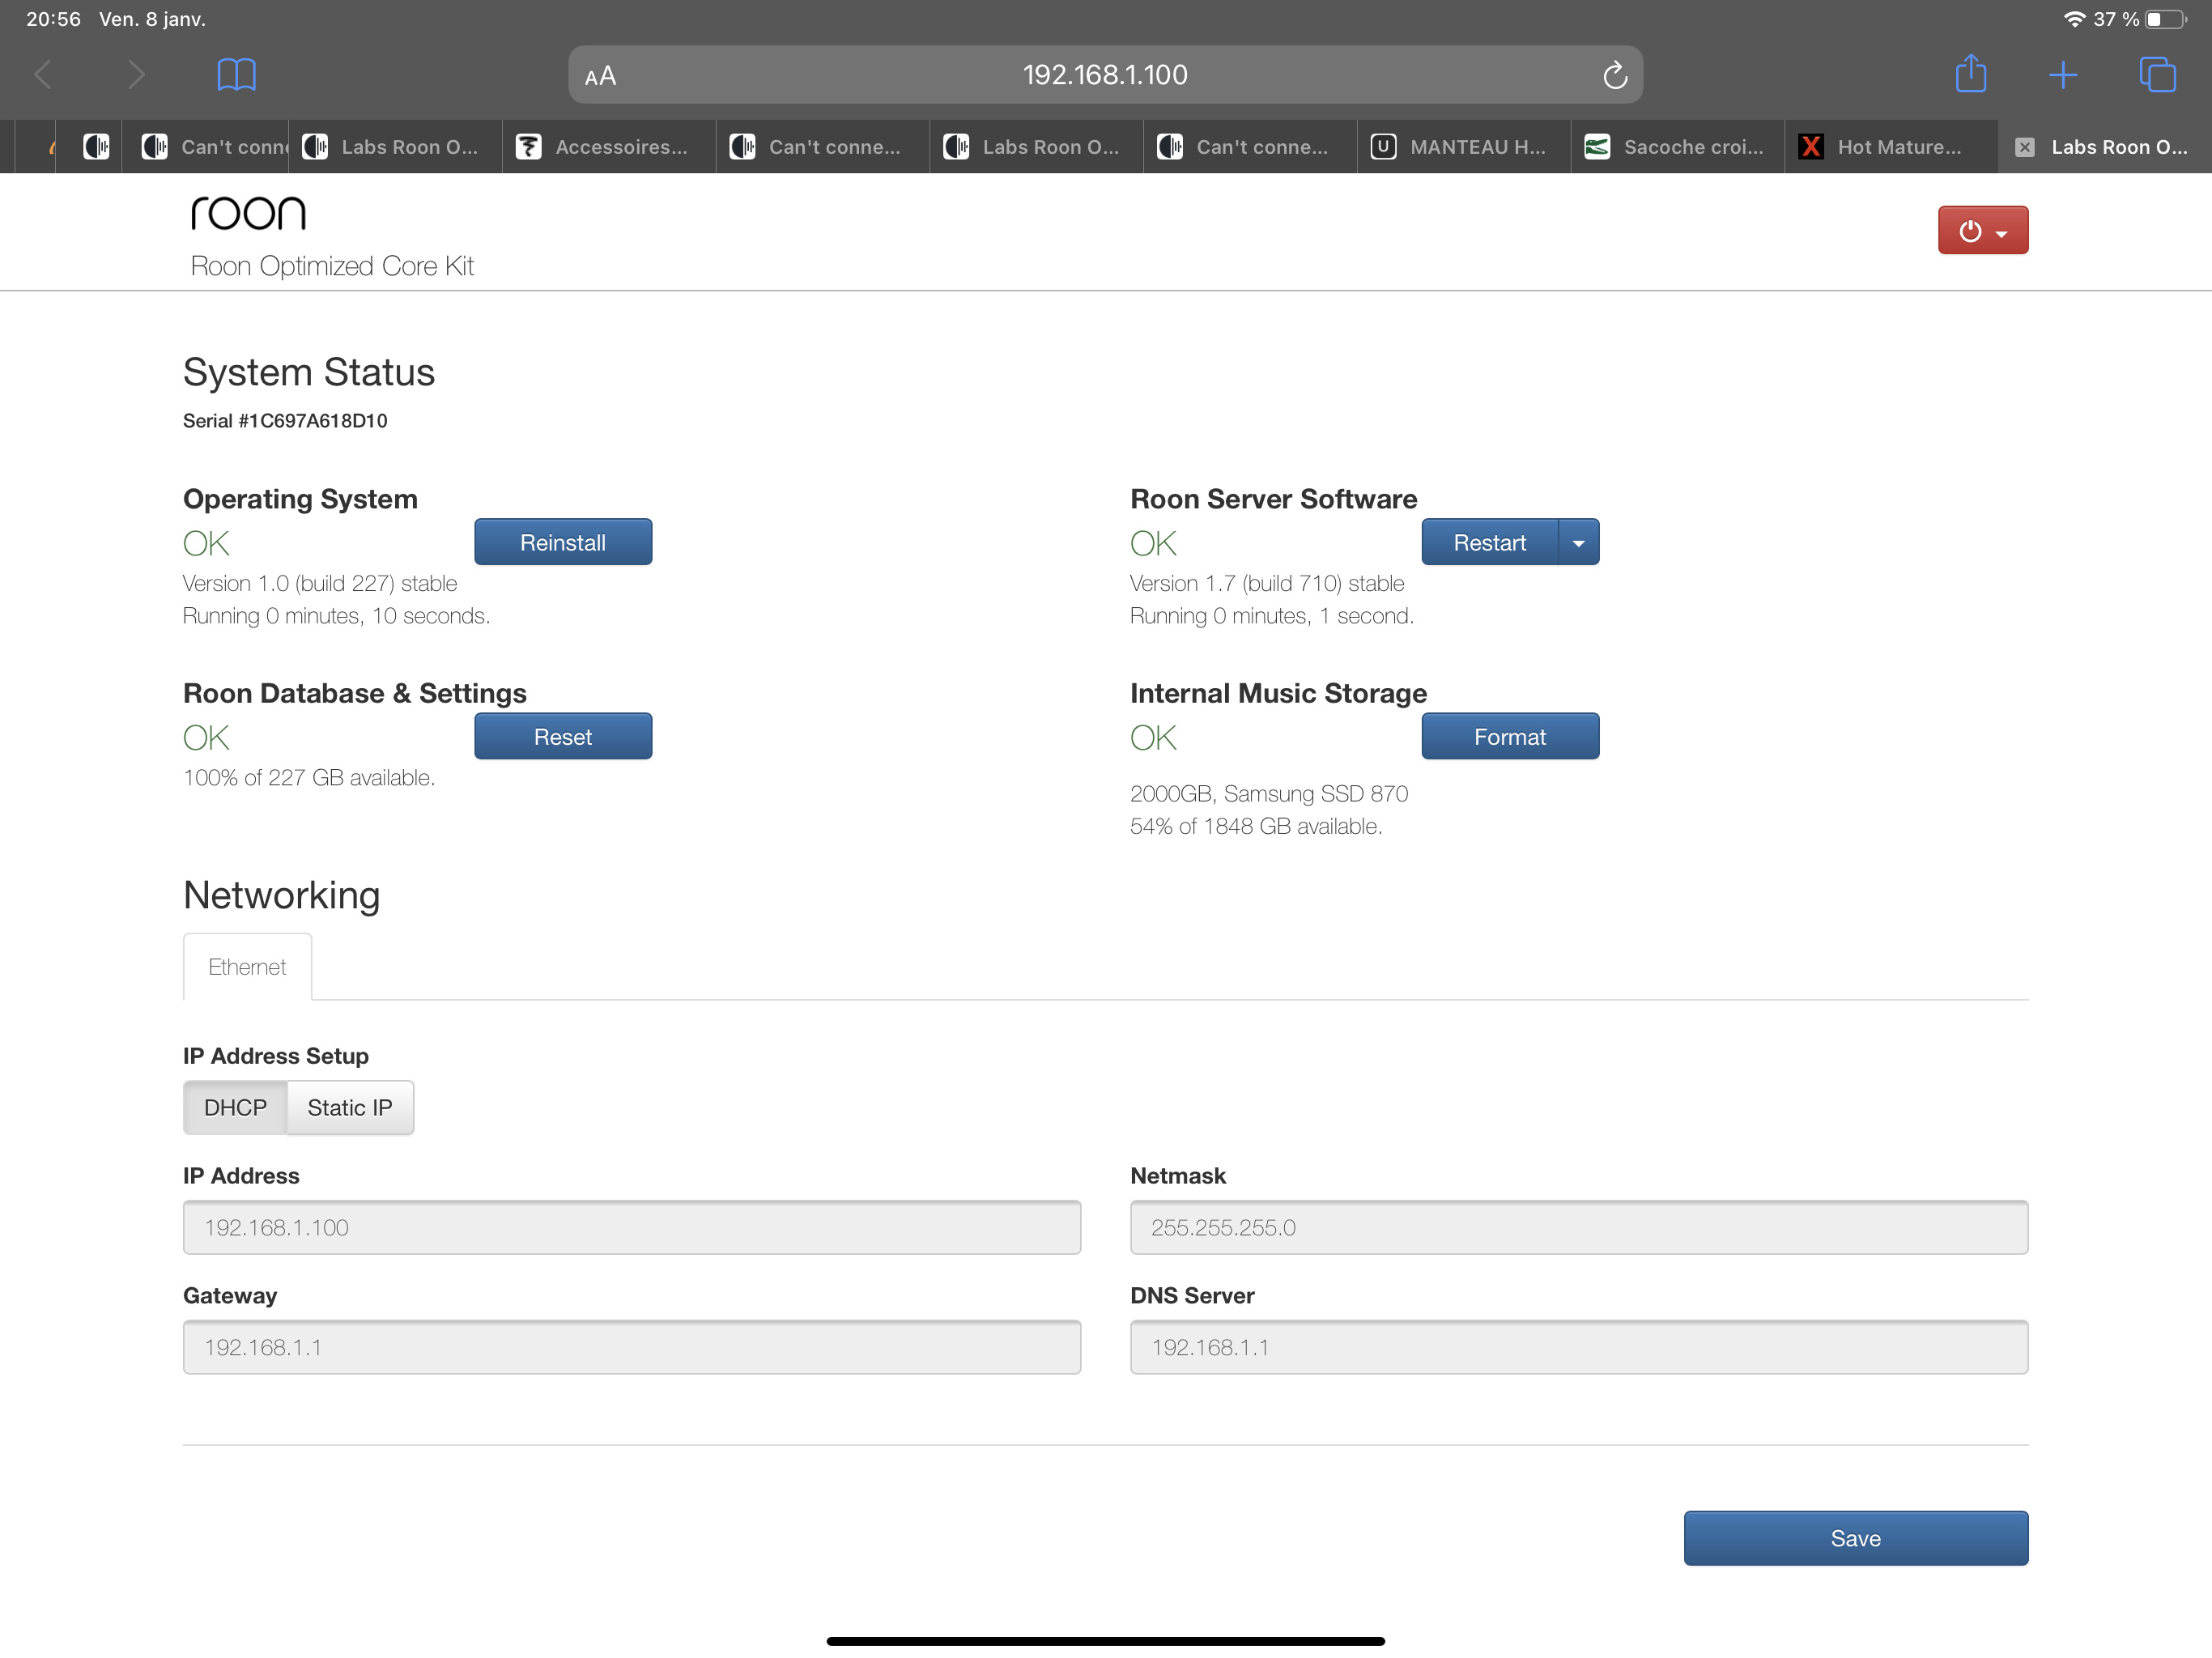Click '100% of 227 GB available.' text
The height and width of the screenshot is (1658, 2212).
pos(309,777)
